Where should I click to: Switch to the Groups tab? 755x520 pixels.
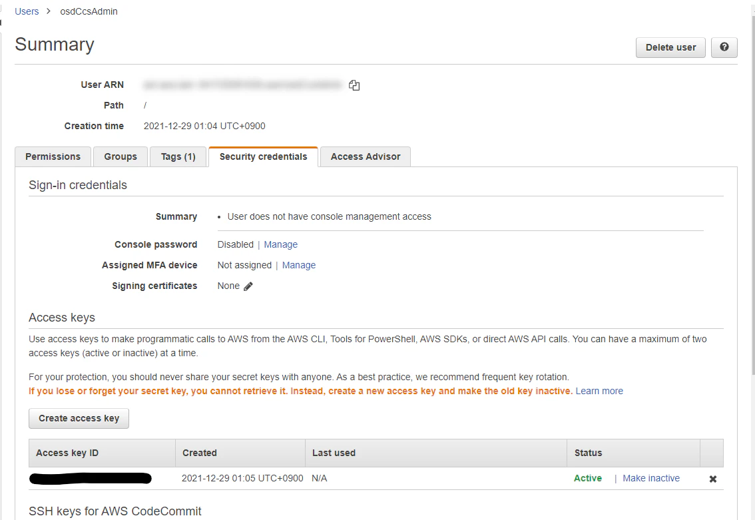click(x=121, y=156)
